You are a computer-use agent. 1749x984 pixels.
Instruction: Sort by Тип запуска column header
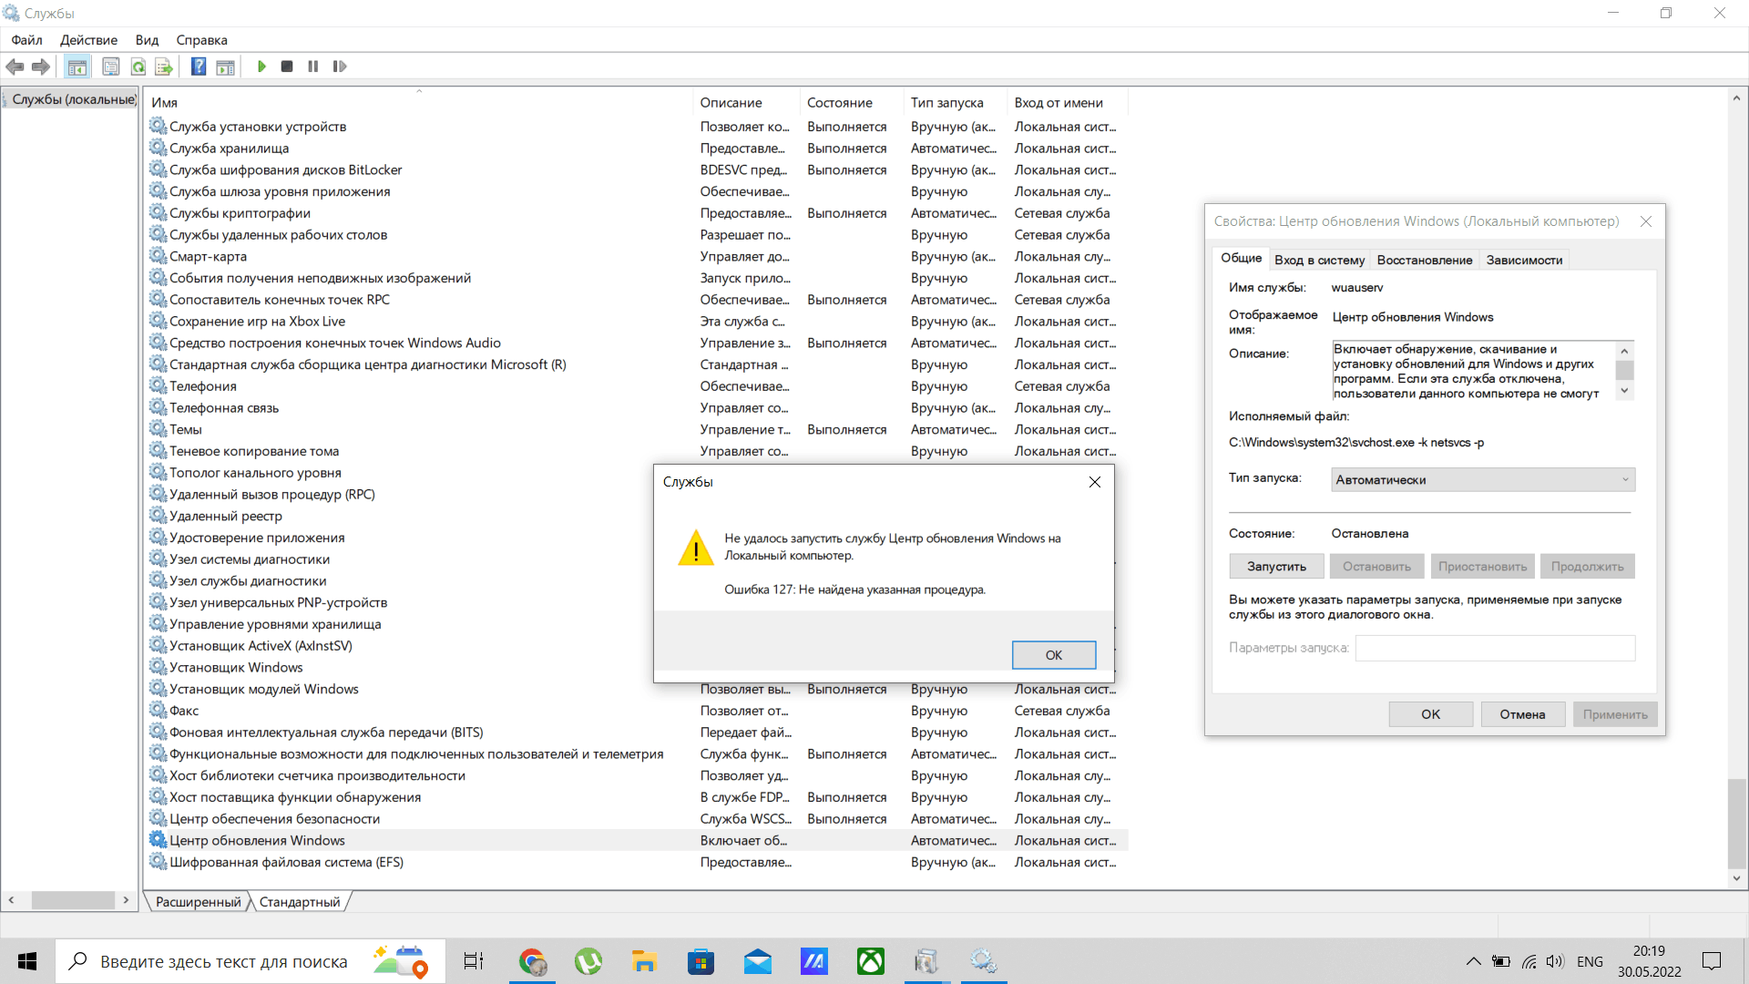(x=956, y=102)
